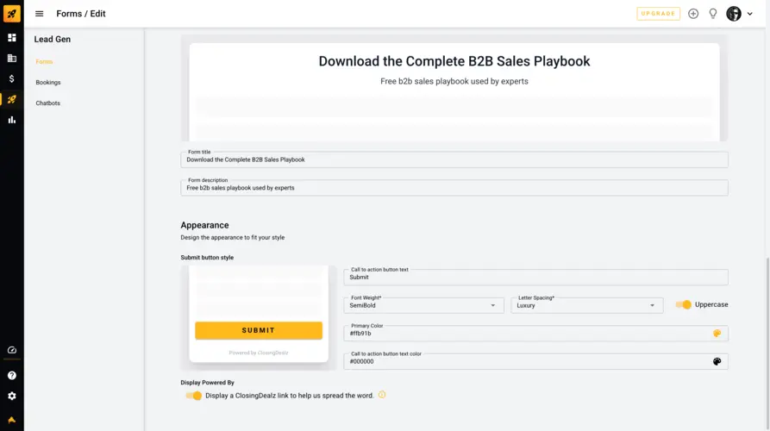Select Bookings in Lead Gen menu
Image resolution: width=770 pixels, height=431 pixels.
point(48,83)
